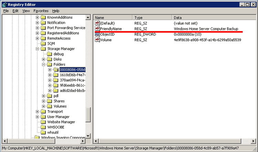
Task: Click the tree pane scroll down arrow
Action: coord(88,136)
